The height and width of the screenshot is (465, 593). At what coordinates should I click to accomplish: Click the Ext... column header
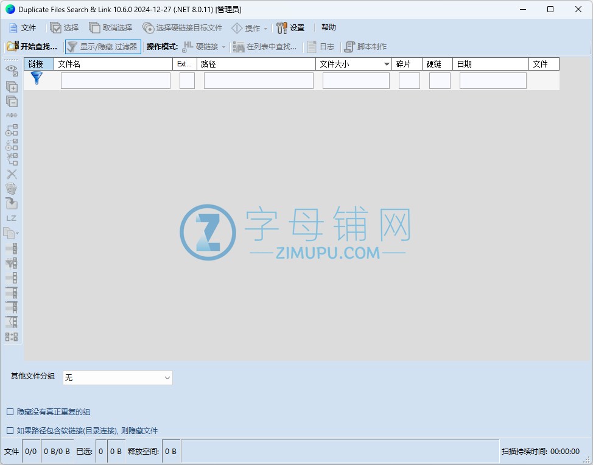point(184,65)
